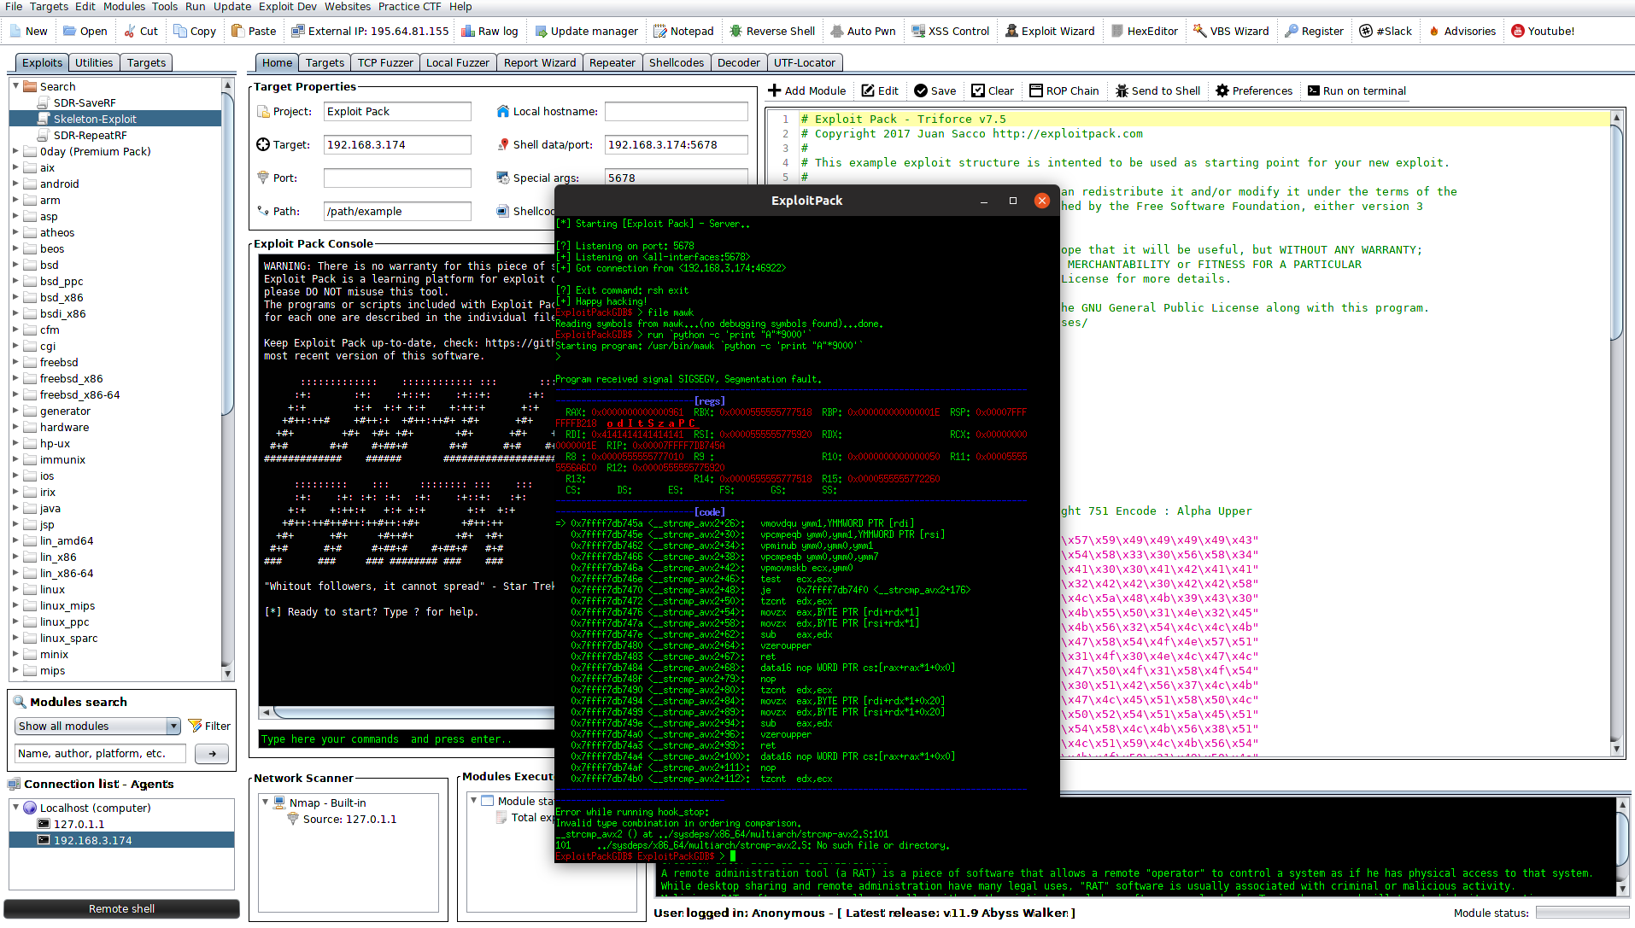
Task: Click Run on terminal
Action: (x=1357, y=90)
